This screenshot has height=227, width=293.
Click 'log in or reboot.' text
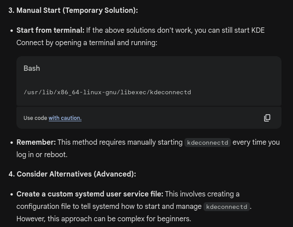(42, 154)
